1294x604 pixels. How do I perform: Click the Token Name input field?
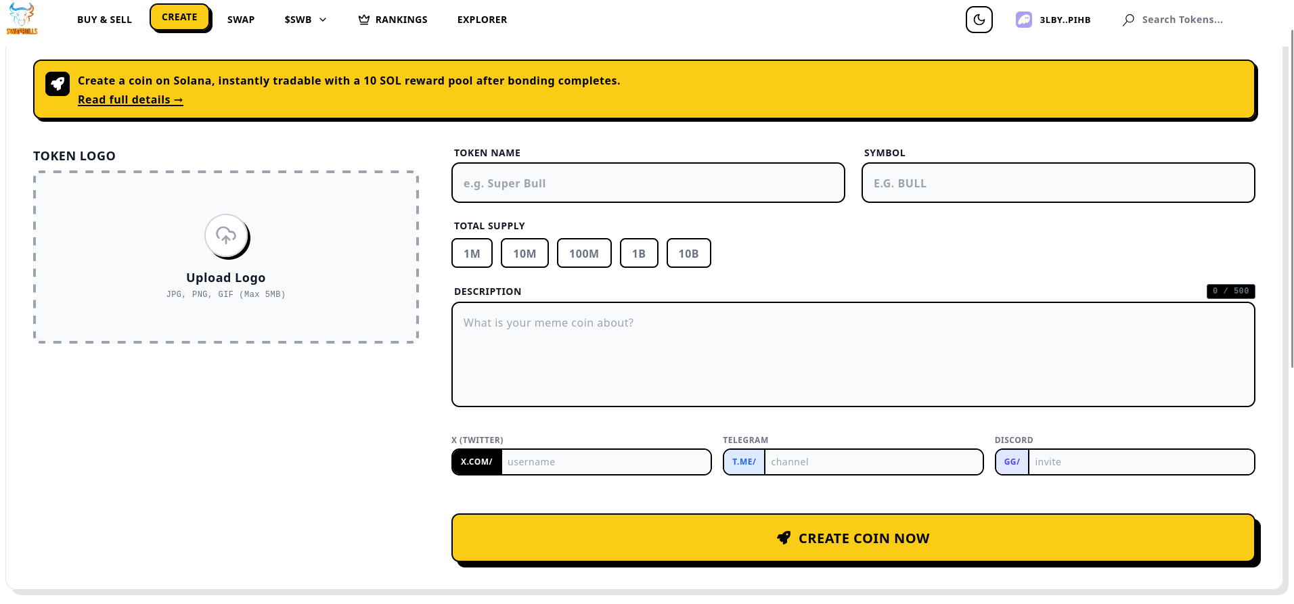click(x=648, y=183)
